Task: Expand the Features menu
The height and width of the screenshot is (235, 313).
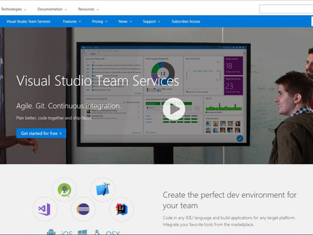Action: click(72, 21)
